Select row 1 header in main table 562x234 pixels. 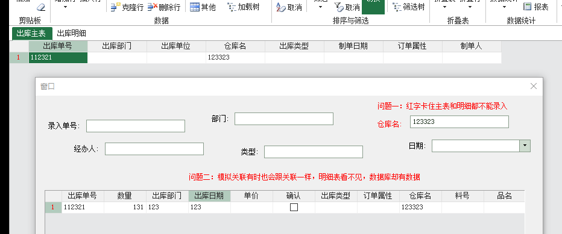click(x=19, y=58)
